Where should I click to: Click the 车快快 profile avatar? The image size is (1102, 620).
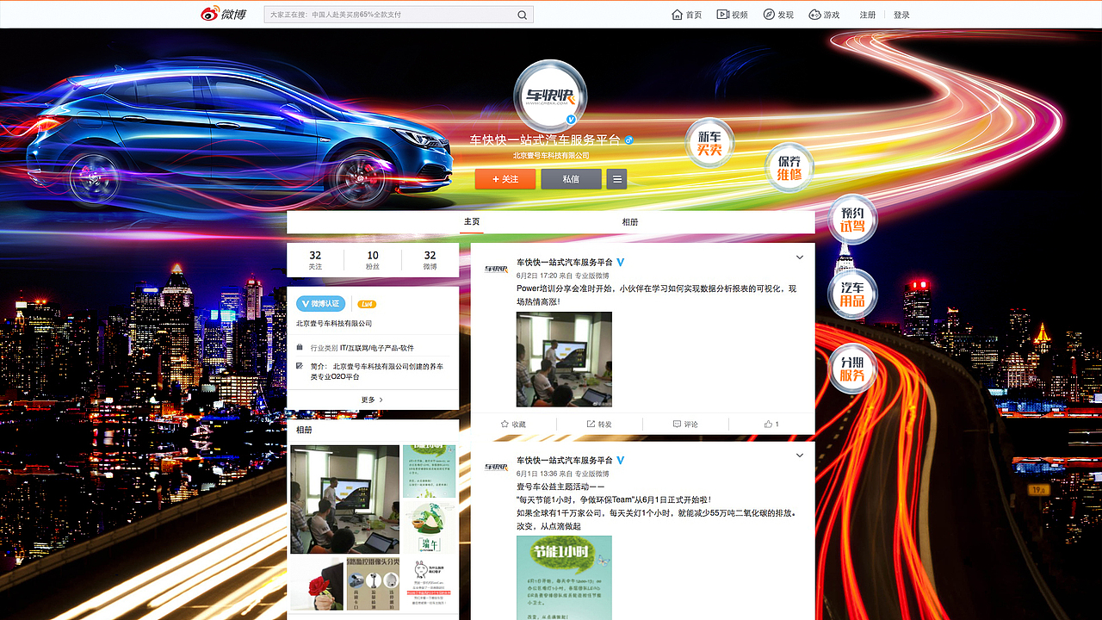click(550, 96)
